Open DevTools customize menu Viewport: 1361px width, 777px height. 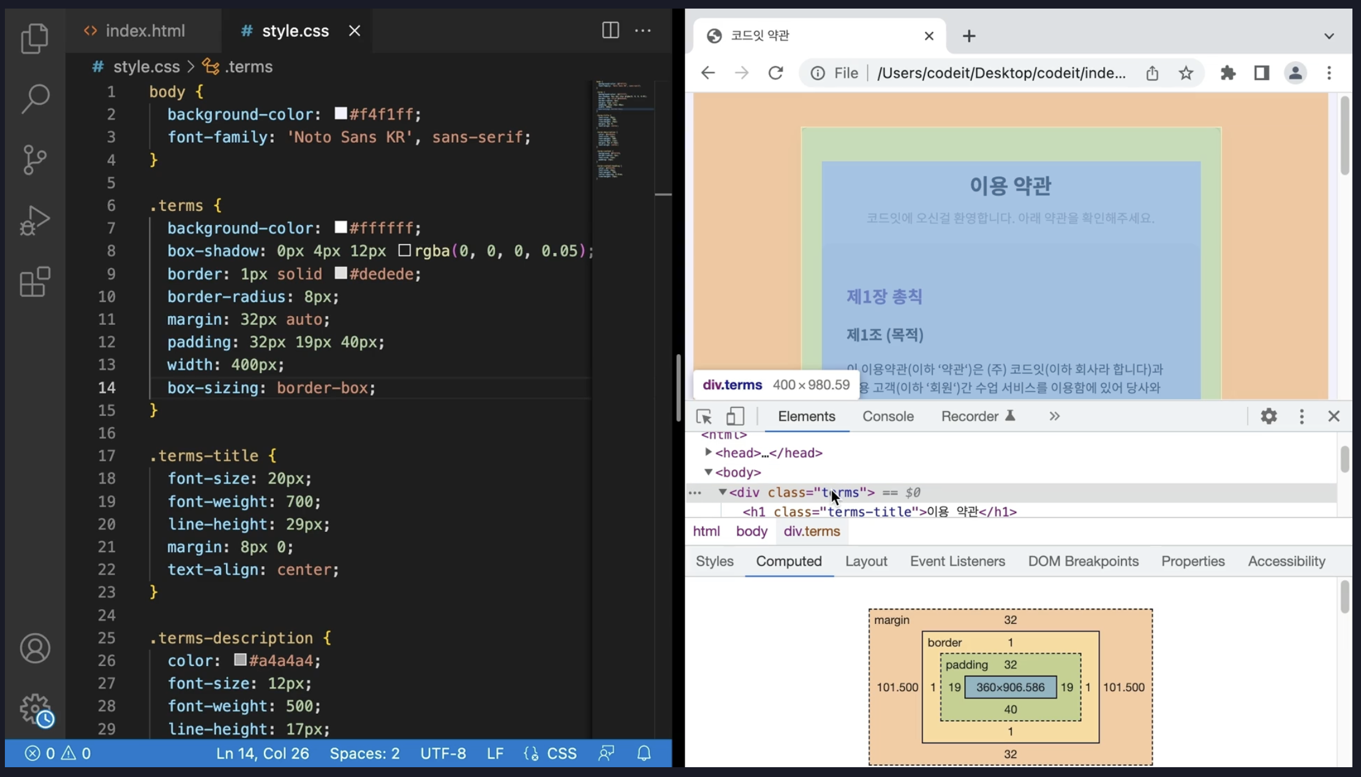[x=1302, y=416]
